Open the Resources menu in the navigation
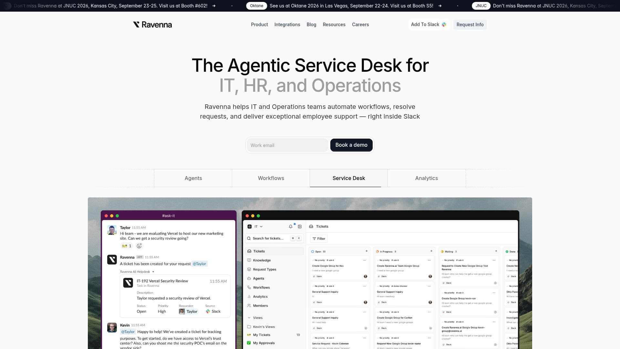 (x=334, y=25)
